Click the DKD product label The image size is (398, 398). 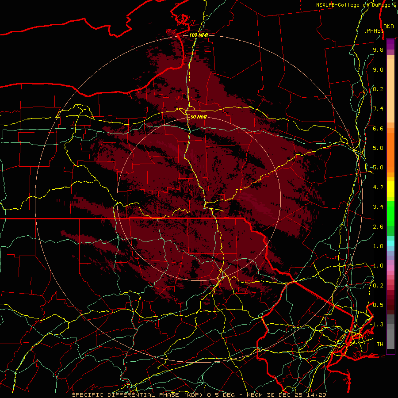pyautogui.click(x=389, y=27)
